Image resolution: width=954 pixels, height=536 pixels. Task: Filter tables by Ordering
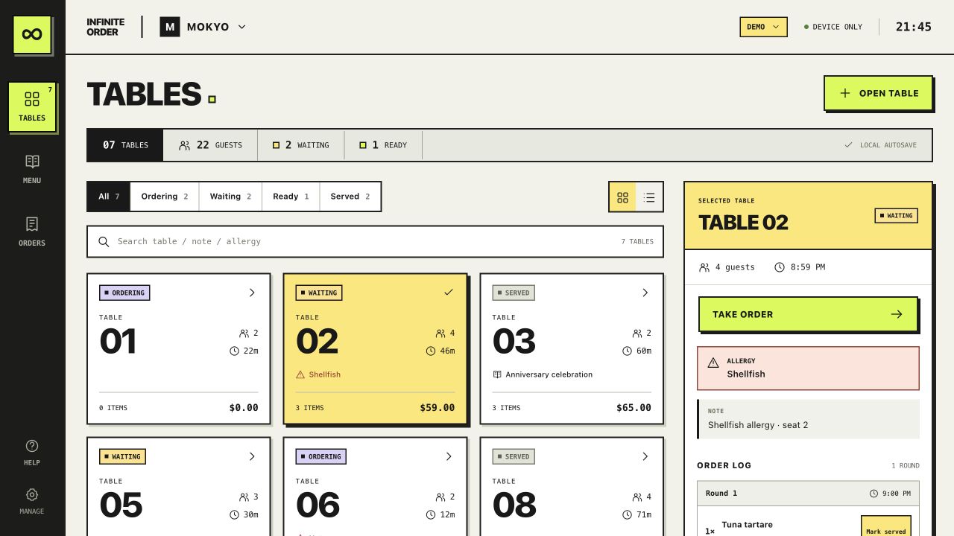(x=165, y=197)
